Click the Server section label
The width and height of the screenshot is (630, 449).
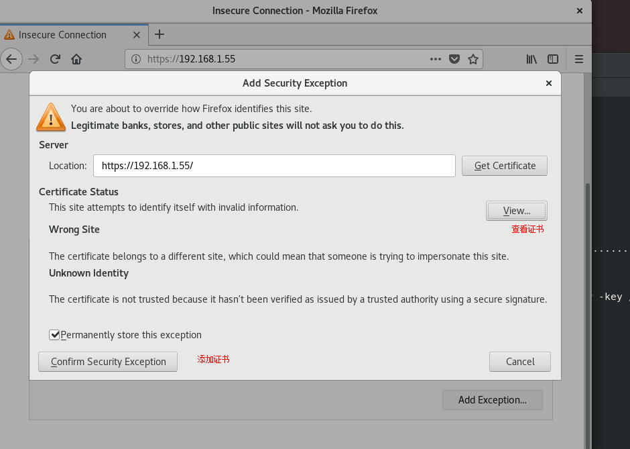tap(54, 145)
